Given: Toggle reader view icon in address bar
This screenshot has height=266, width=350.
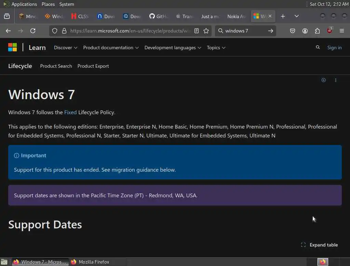Looking at the screenshot, I should (x=197, y=31).
